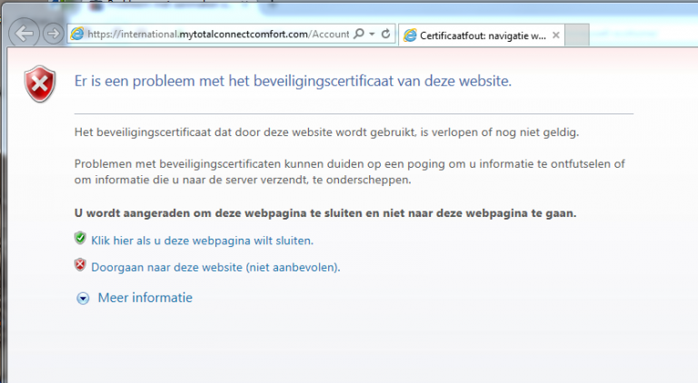Click the browser Forward arrow button
Image resolution: width=698 pixels, height=383 pixels.
53,34
